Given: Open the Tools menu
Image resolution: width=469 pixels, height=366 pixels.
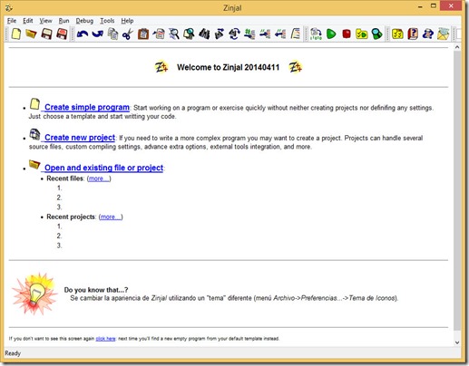Looking at the screenshot, I should click(x=107, y=21).
